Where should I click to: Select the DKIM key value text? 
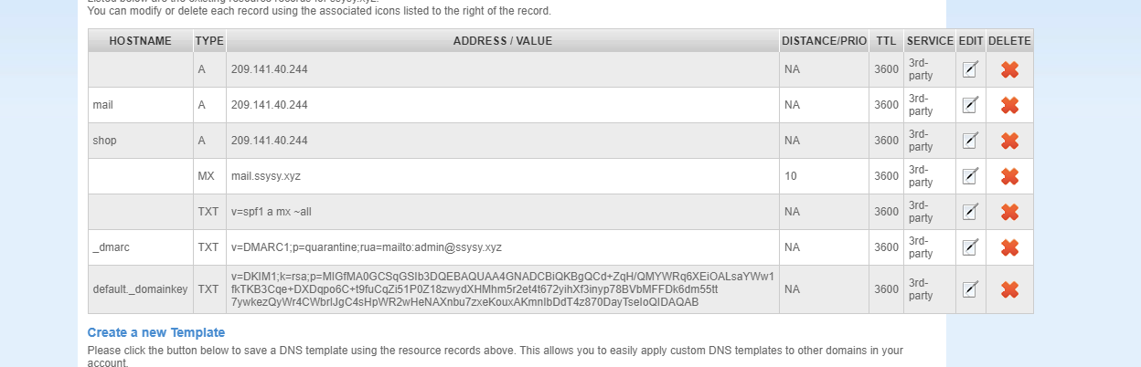tap(503, 289)
